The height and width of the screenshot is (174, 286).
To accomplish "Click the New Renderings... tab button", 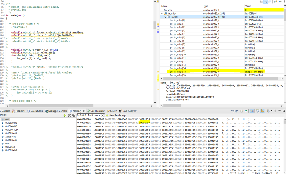I will (x=117, y=115).
